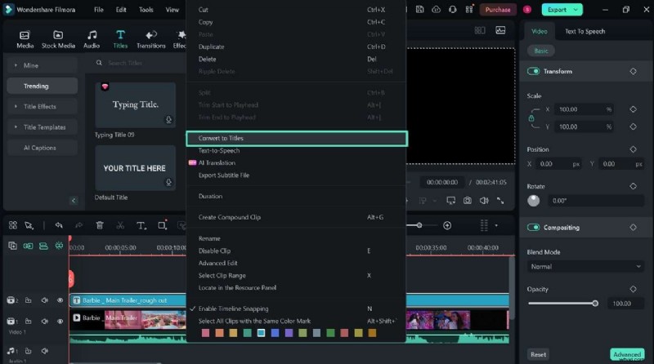Click the undo arrow in the timeline toolbar
Image resolution: width=654 pixels, height=364 pixels.
pyautogui.click(x=59, y=225)
